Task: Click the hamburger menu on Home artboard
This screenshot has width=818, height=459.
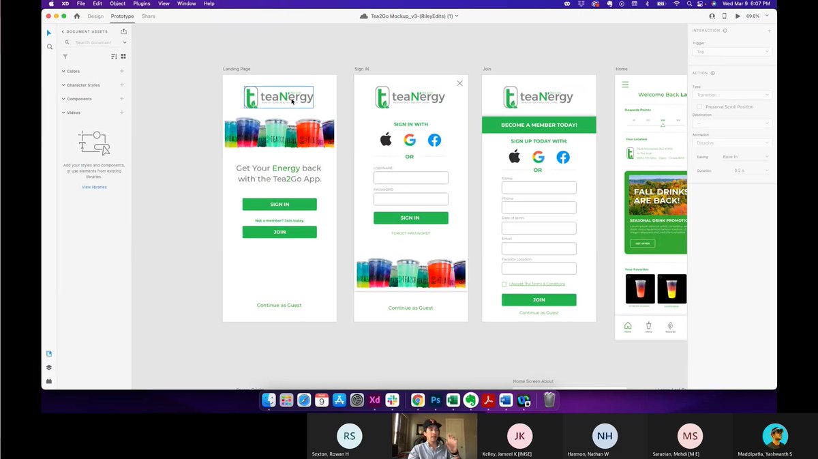Action: point(624,85)
